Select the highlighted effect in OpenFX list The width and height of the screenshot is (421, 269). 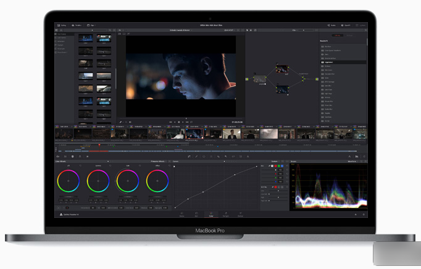pos(343,62)
